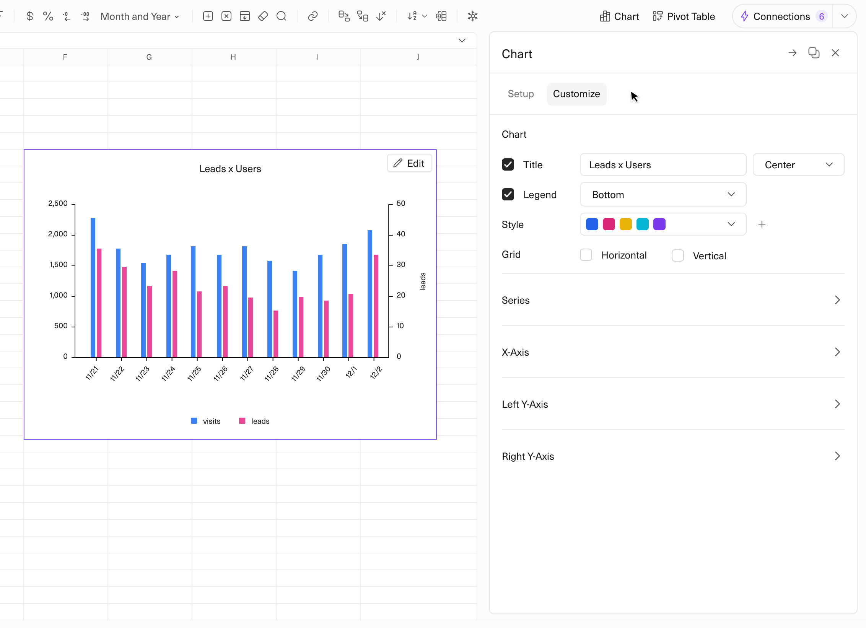The image size is (866, 628).
Task: Uncheck the Title checkbox
Action: (508, 165)
